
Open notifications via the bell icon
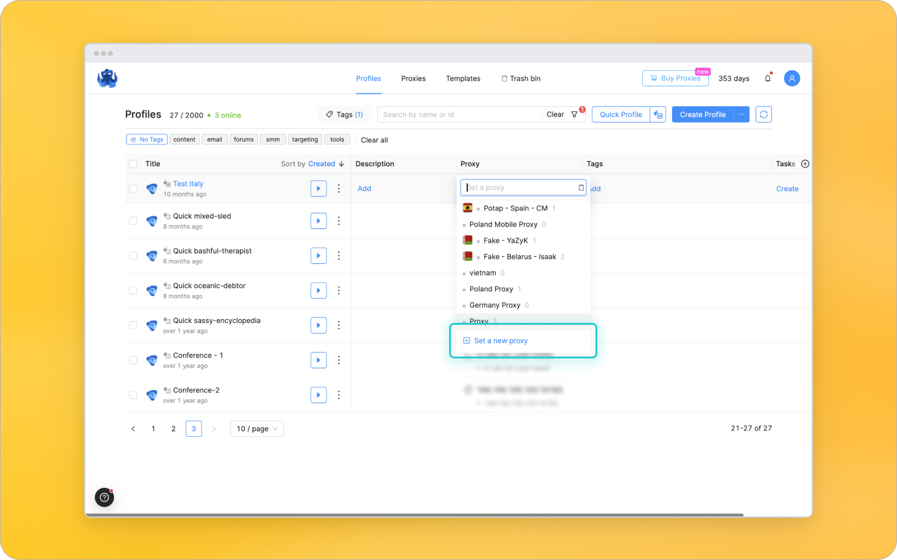tap(767, 78)
